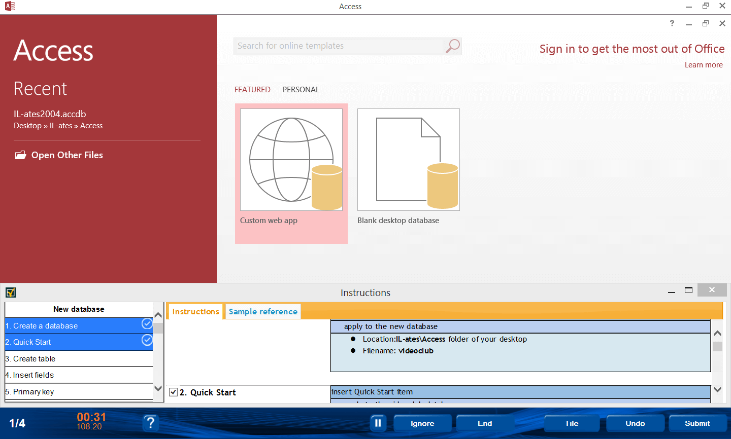Toggle the 2. Quick Start checkbox
Viewport: 731px width, 439px height.
point(173,392)
